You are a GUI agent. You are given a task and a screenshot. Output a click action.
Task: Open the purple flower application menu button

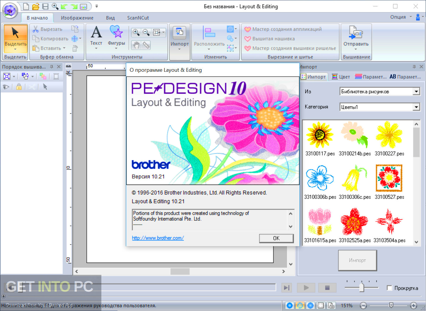coord(10,11)
